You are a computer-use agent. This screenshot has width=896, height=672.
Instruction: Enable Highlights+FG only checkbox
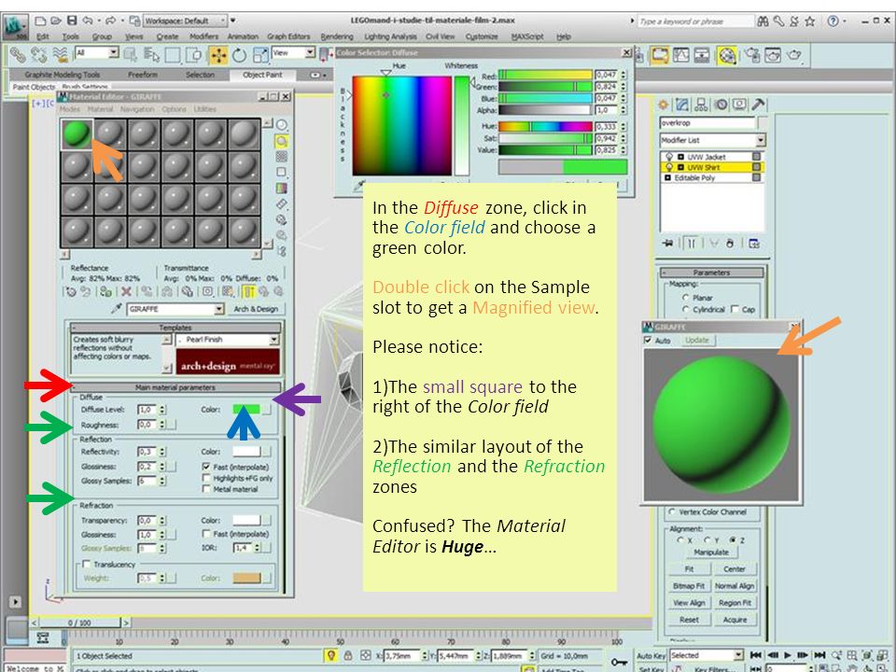pyautogui.click(x=206, y=478)
